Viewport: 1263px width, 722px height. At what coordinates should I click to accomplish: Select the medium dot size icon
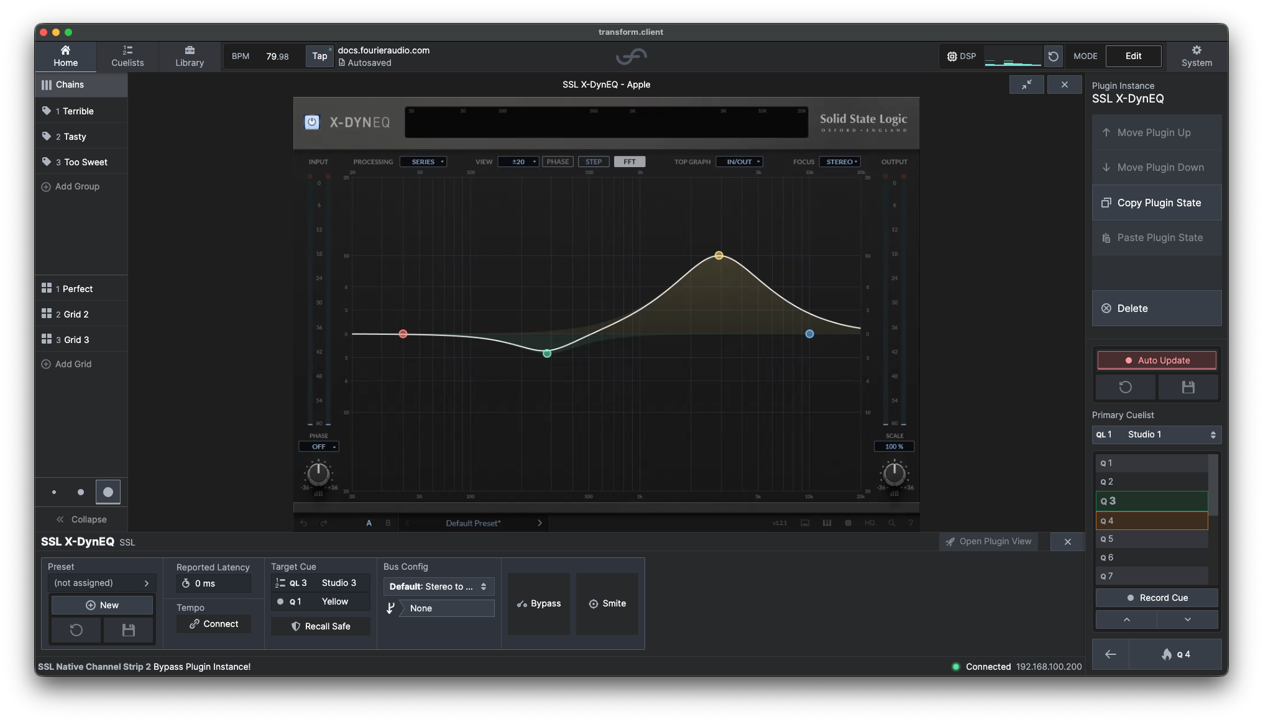81,492
